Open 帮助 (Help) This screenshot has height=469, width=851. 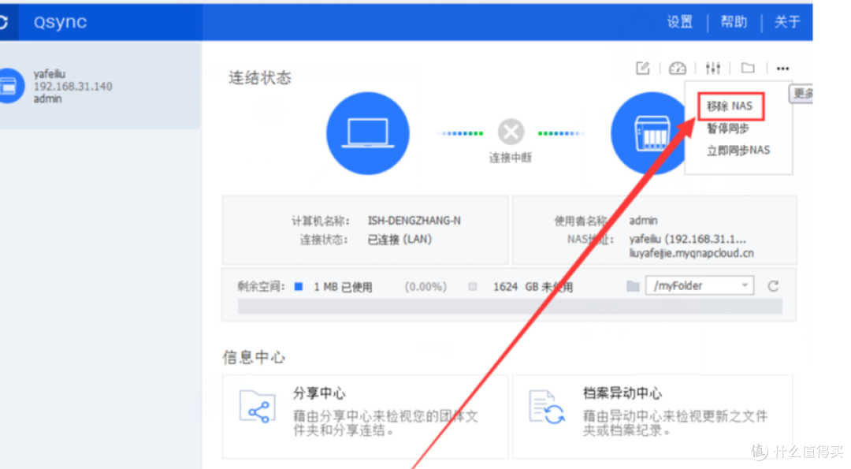coord(734,22)
